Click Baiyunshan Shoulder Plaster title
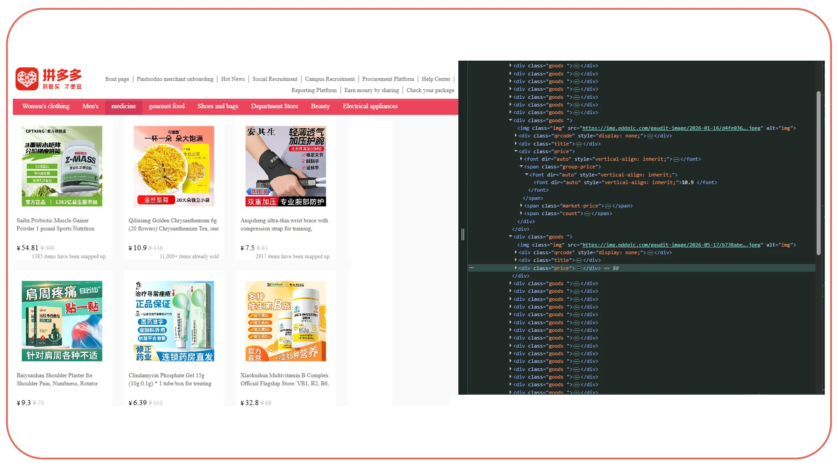 (57, 379)
